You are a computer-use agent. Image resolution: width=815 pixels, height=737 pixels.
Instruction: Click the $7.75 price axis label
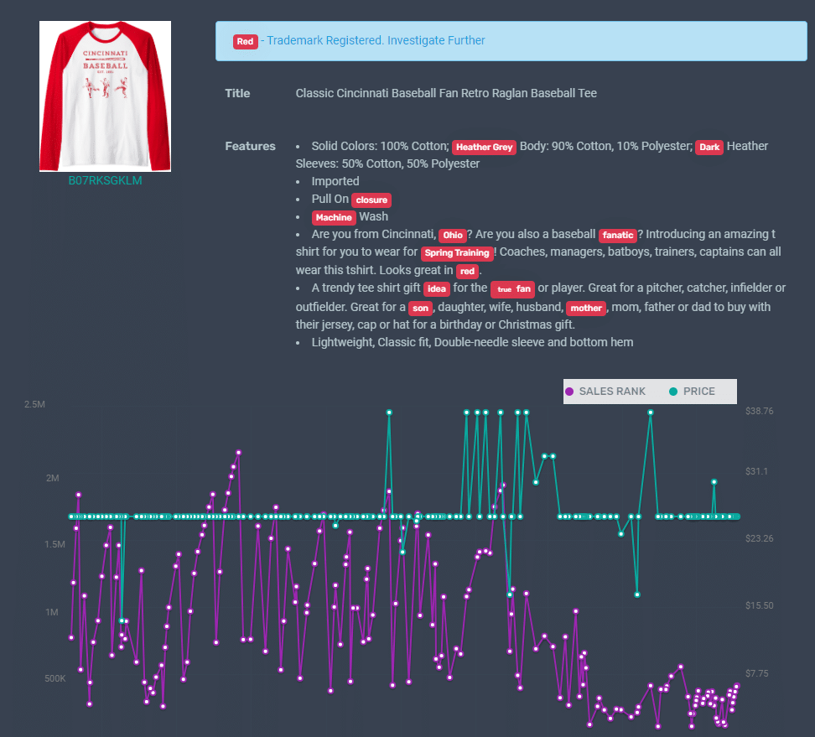click(757, 673)
